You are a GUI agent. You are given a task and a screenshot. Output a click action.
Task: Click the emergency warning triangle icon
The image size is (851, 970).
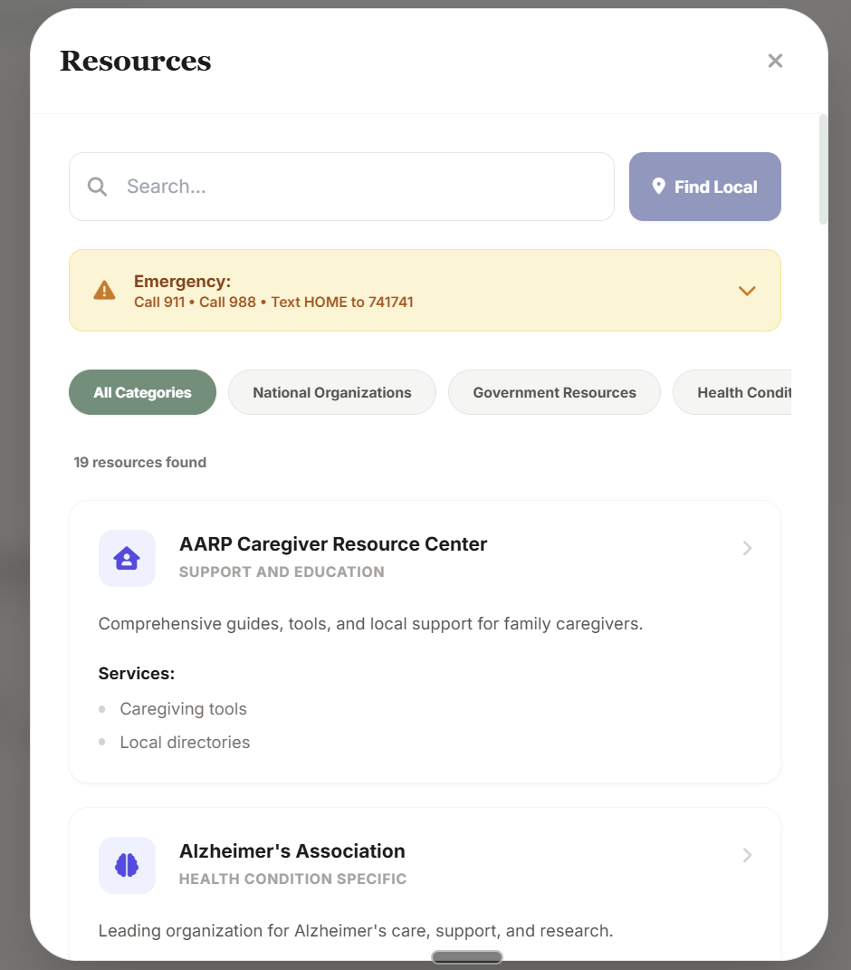(x=104, y=290)
